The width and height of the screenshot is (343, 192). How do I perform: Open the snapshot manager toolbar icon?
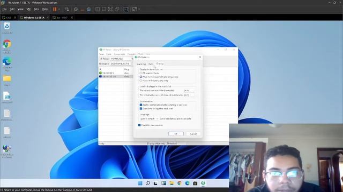[89, 9]
